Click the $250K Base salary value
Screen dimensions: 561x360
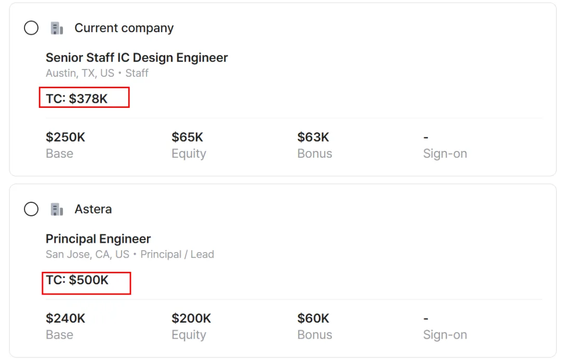65,137
